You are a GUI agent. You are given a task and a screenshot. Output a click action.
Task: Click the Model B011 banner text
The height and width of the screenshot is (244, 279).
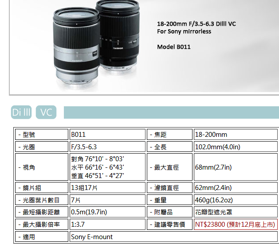(x=174, y=47)
